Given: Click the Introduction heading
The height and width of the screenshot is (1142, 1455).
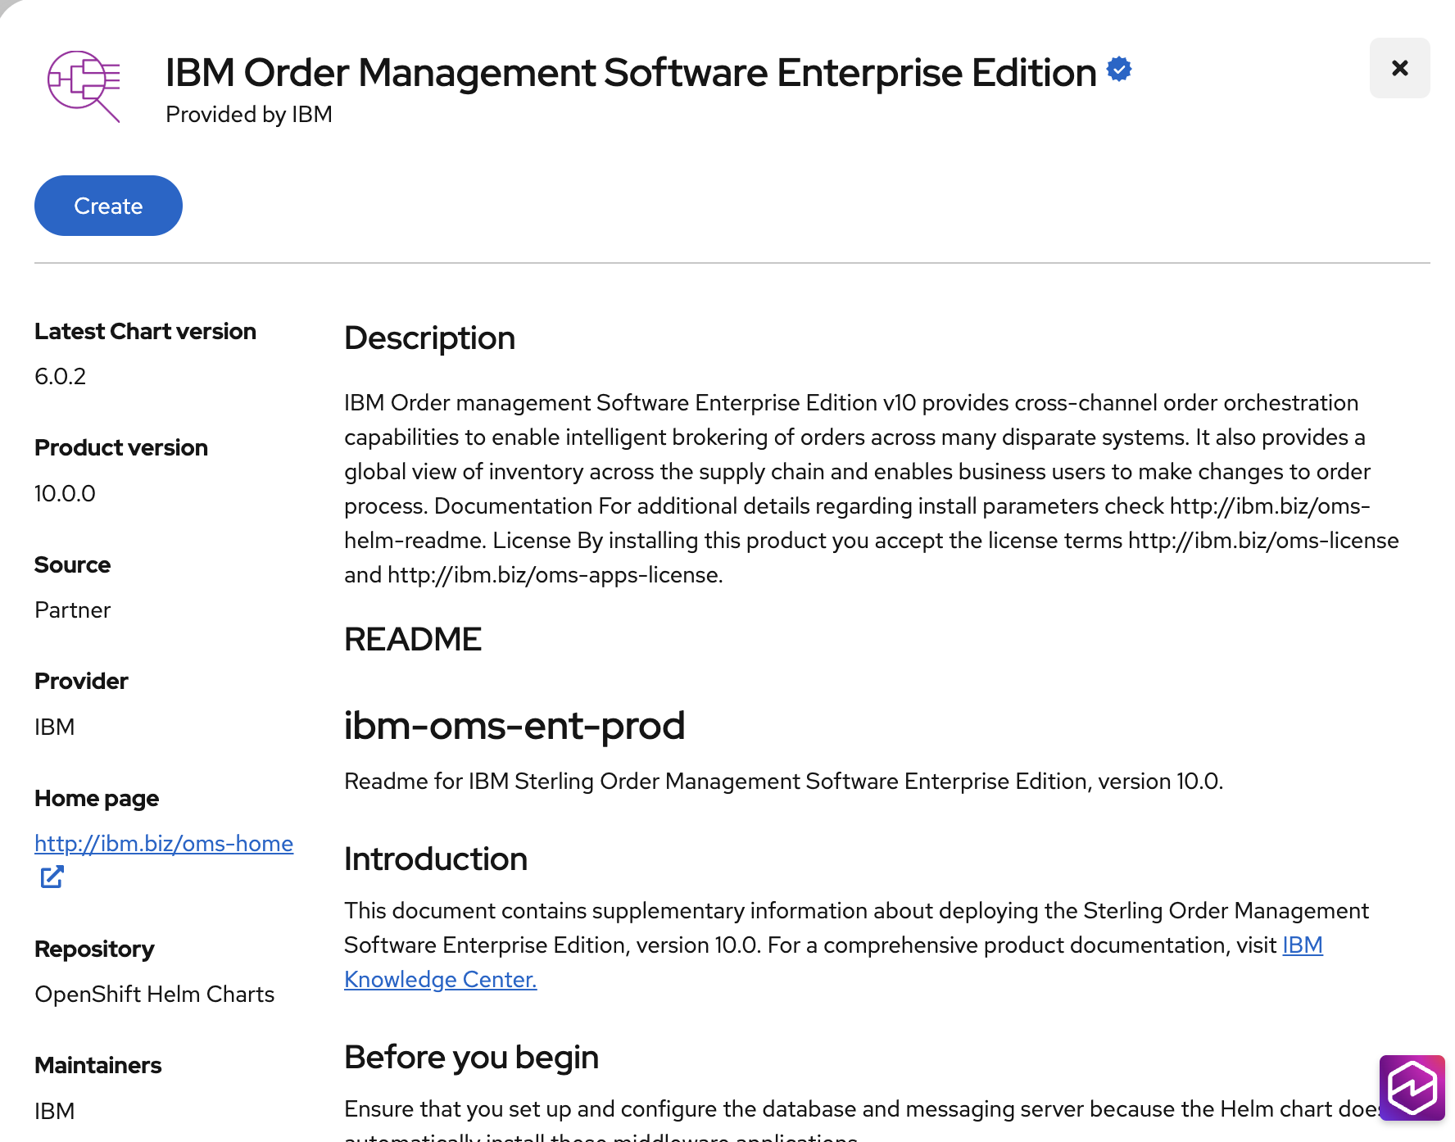Looking at the screenshot, I should [x=435, y=859].
